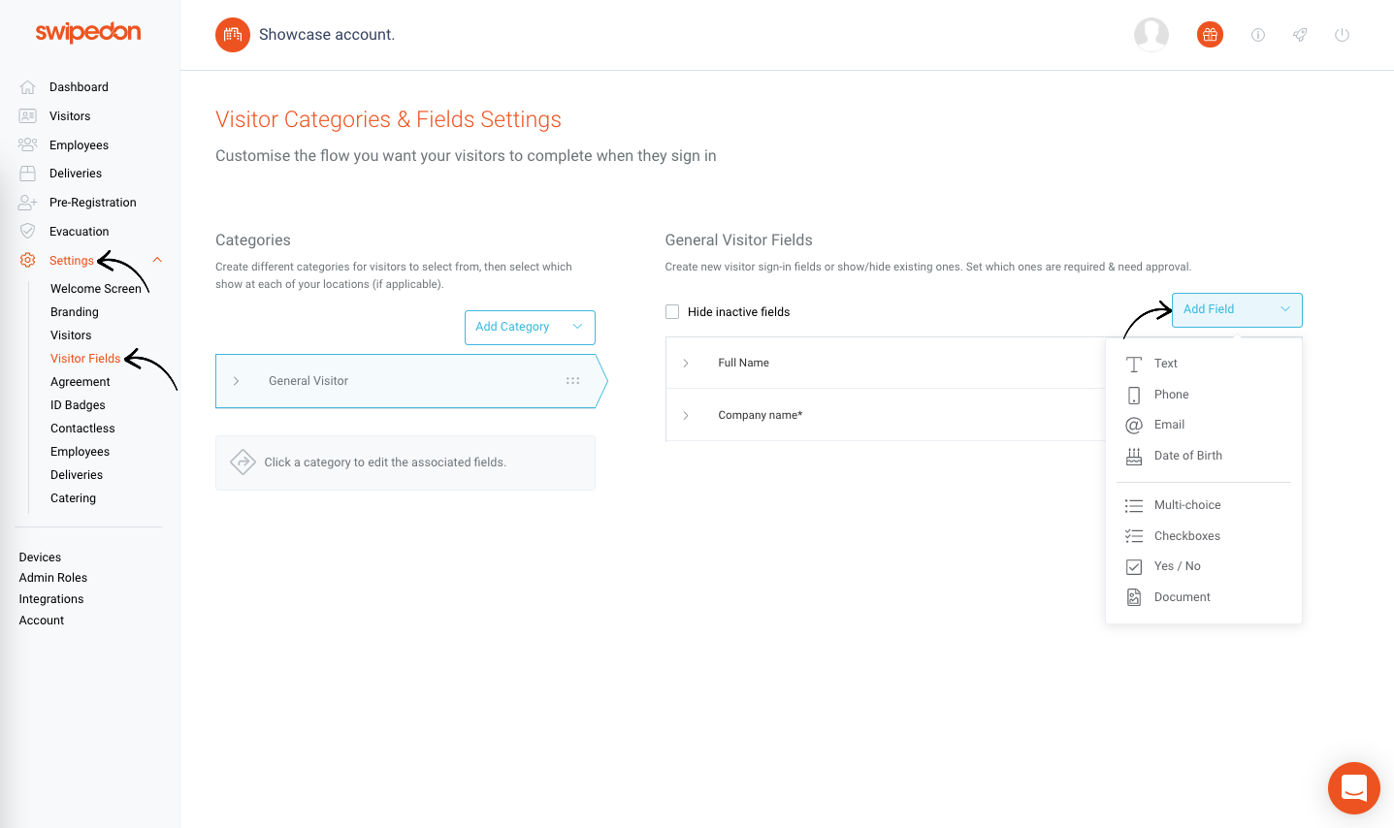Open the info icon in top bar
Image resolution: width=1394 pixels, height=828 pixels.
coord(1258,35)
